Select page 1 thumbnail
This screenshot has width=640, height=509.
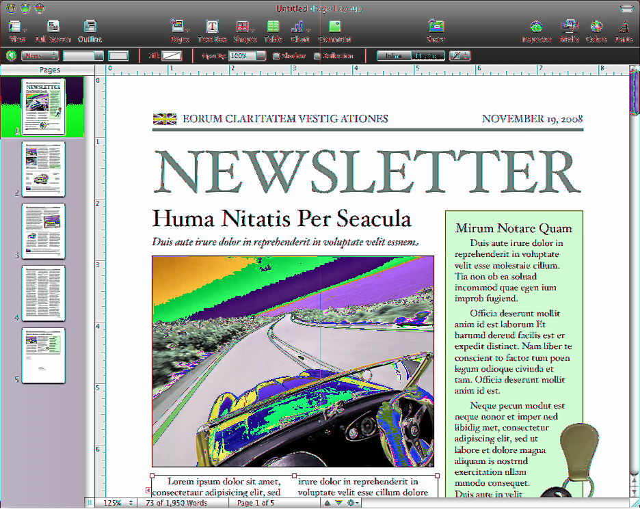pos(43,107)
